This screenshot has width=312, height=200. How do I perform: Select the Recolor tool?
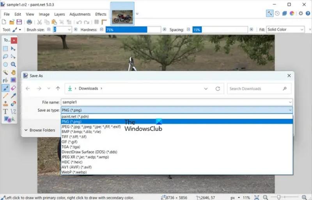coord(13,104)
